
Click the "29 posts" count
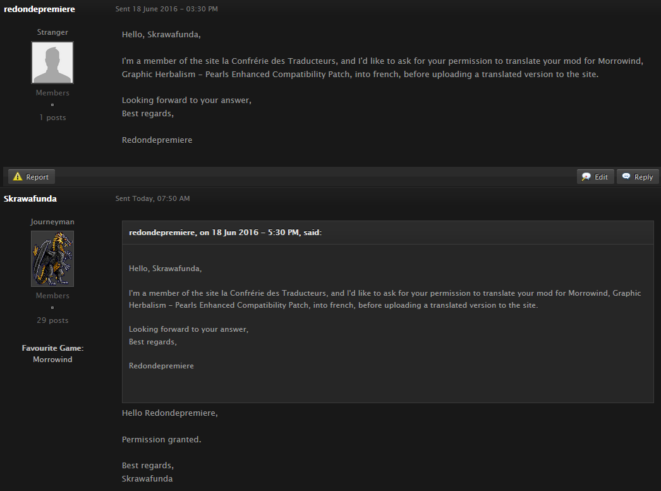click(x=52, y=320)
